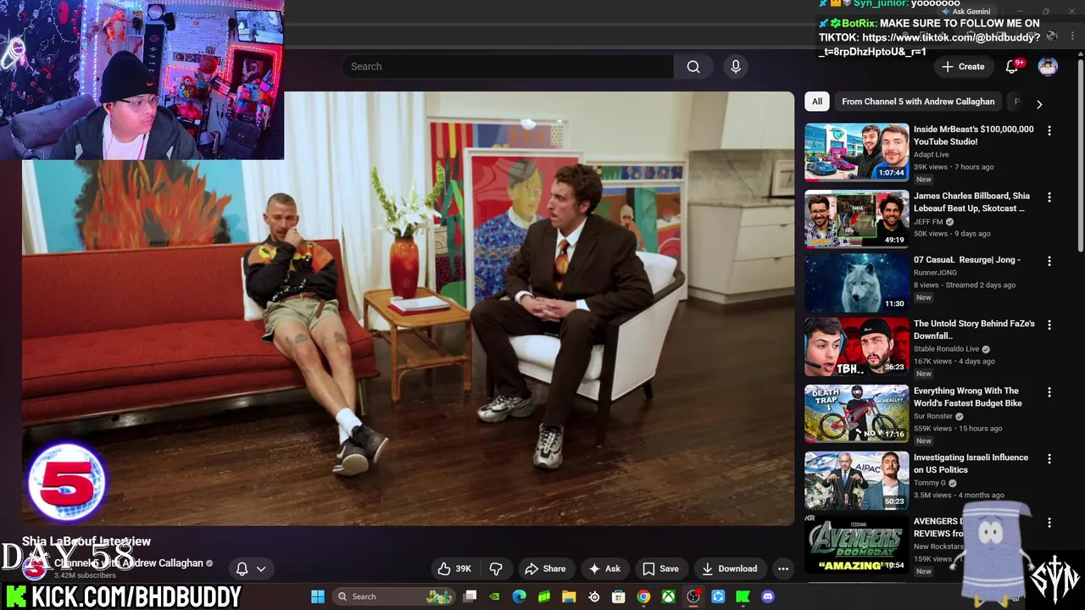The image size is (1085, 610).
Task: Click the Create button
Action: [963, 67]
